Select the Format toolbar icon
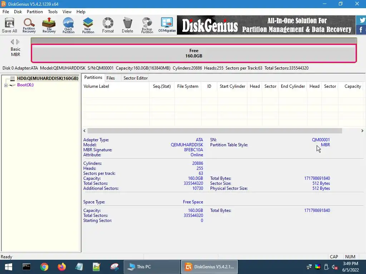366x274 pixels. pos(108,25)
